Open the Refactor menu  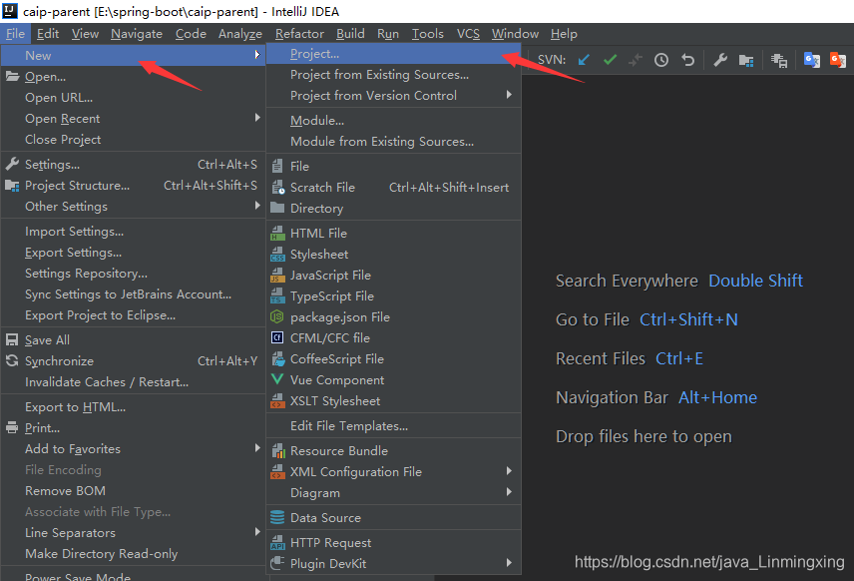pyautogui.click(x=299, y=34)
